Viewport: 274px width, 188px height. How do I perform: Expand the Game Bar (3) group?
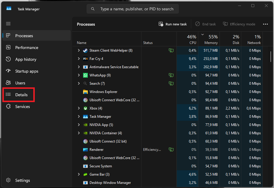pos(79,174)
